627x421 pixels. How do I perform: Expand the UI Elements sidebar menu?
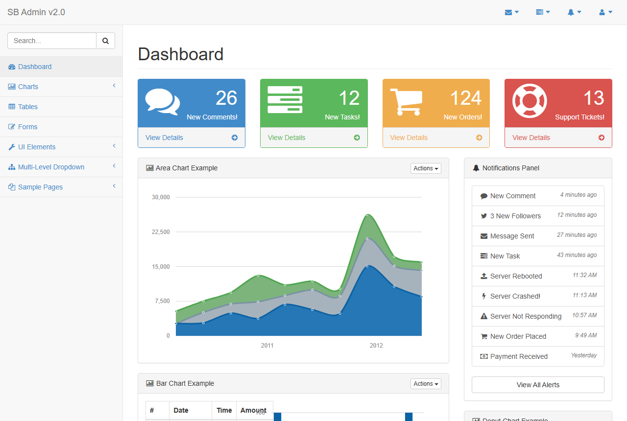click(x=61, y=147)
